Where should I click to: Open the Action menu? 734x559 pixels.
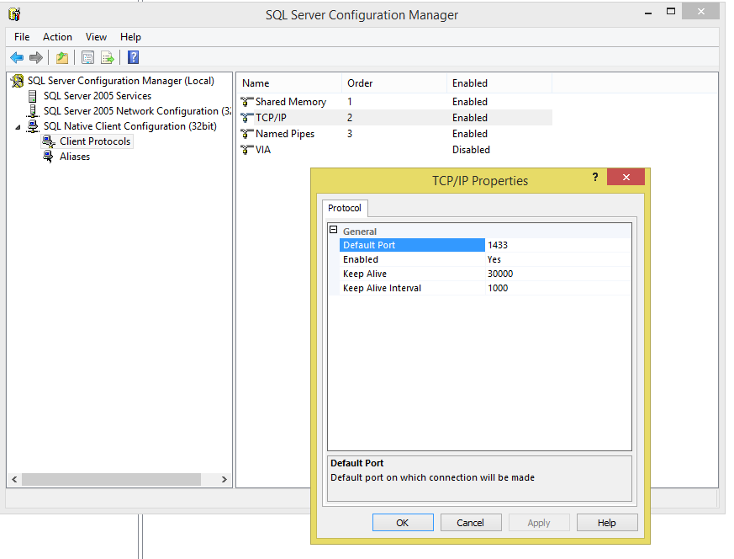click(x=57, y=37)
